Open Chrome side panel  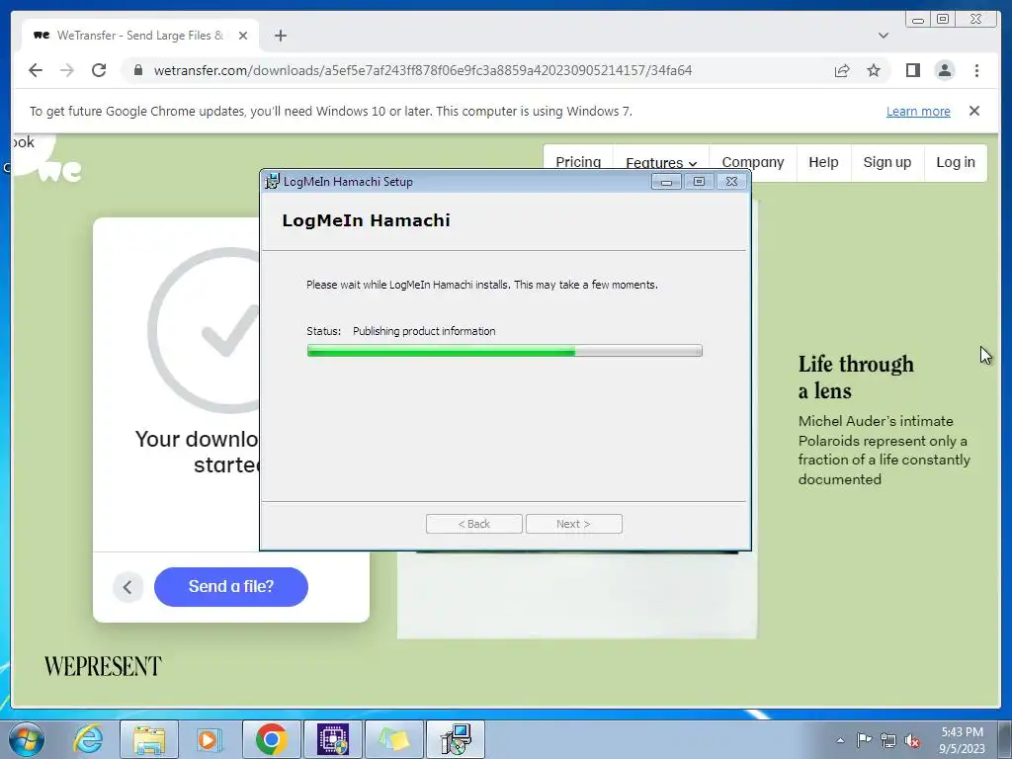[912, 70]
